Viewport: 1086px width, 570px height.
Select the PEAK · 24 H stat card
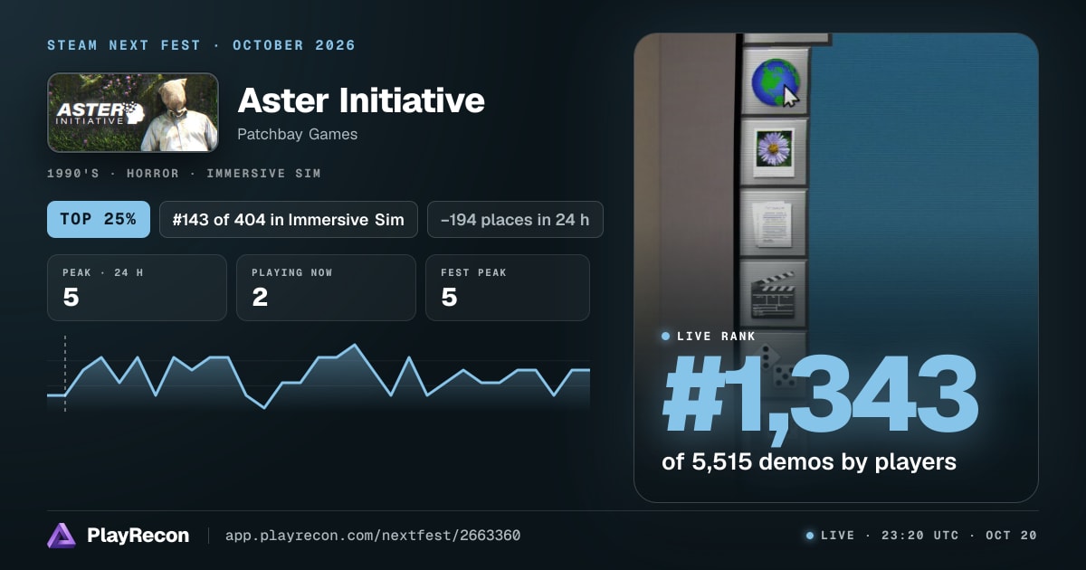[x=137, y=288]
